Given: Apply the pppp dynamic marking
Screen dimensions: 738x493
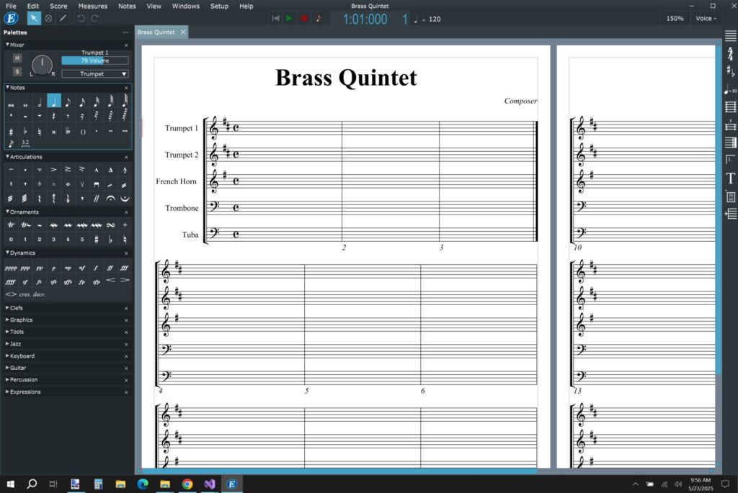Looking at the screenshot, I should coord(11,268).
